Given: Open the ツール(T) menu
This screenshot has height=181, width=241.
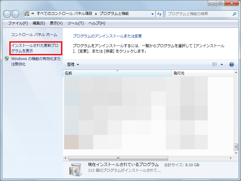Looking at the screenshot, I should click(x=76, y=23).
